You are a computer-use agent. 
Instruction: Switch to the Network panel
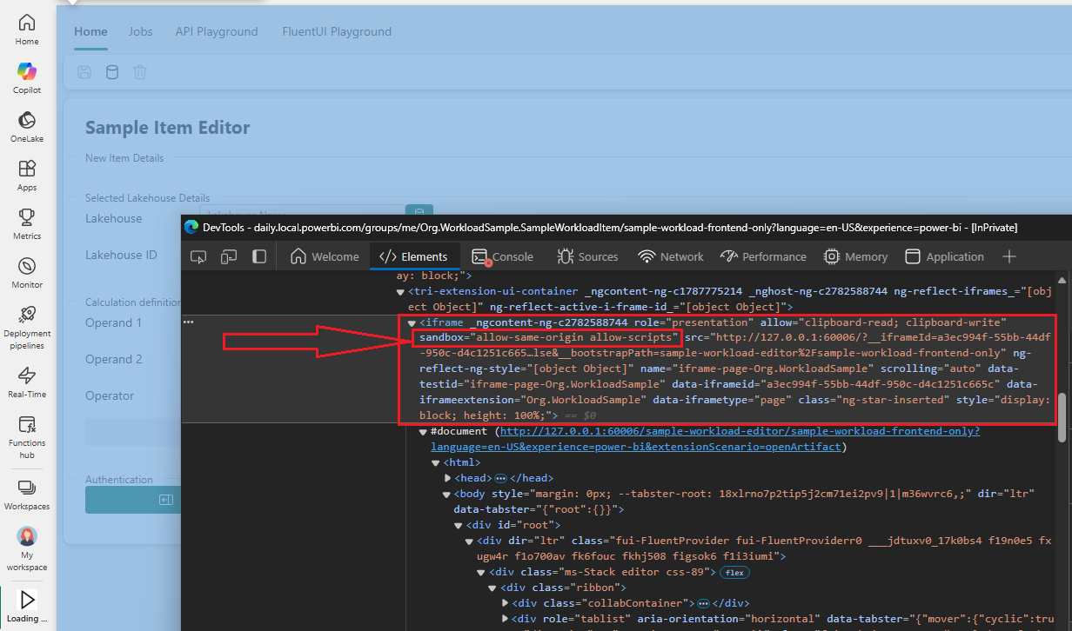click(x=670, y=256)
